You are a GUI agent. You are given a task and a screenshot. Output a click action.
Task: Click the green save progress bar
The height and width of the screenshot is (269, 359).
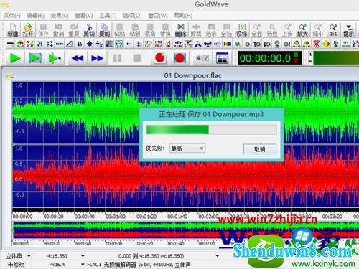tap(212, 129)
